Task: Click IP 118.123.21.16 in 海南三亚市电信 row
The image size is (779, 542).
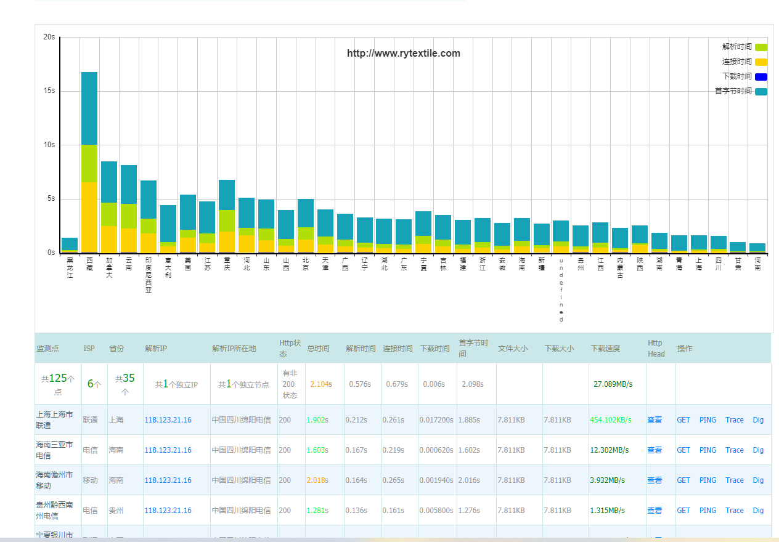Action: coord(168,450)
